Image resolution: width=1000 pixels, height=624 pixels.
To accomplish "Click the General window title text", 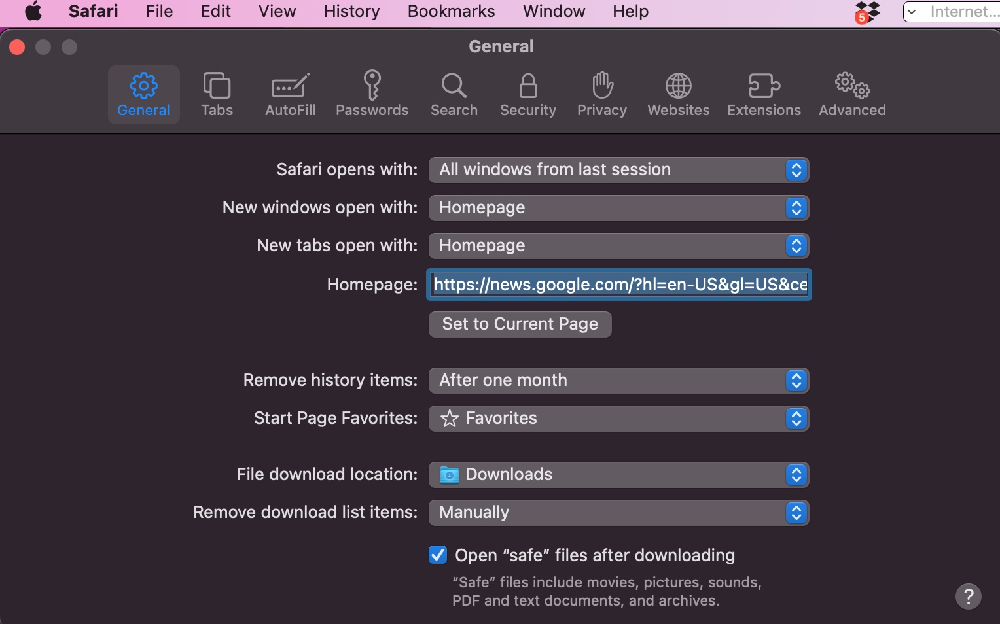I will [x=501, y=46].
